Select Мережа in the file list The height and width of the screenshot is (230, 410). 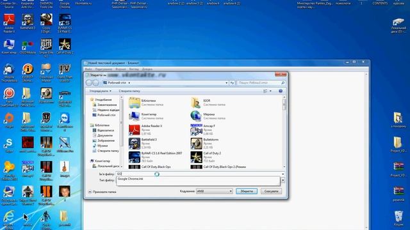[208, 116]
